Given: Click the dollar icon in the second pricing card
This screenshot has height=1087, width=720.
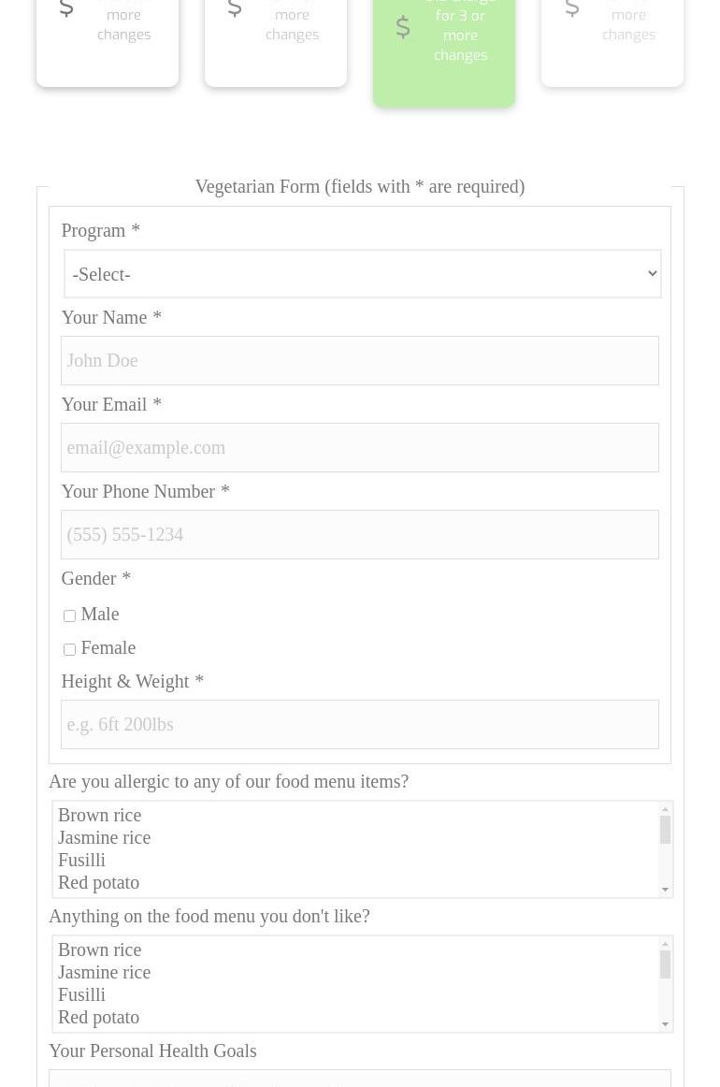Looking at the screenshot, I should point(235,8).
